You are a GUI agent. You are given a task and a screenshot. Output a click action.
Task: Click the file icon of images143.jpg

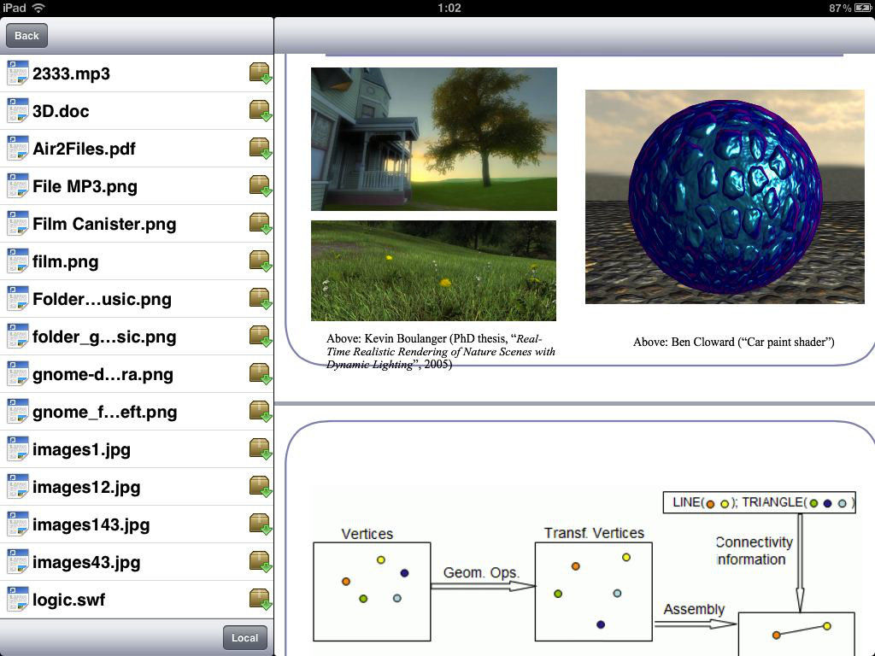click(x=17, y=524)
